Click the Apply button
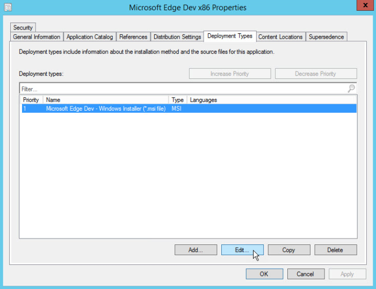This screenshot has height=289, width=376. pyautogui.click(x=347, y=274)
